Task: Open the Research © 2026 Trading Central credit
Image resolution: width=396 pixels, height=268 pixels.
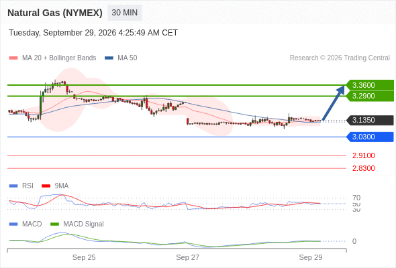Action: point(340,58)
